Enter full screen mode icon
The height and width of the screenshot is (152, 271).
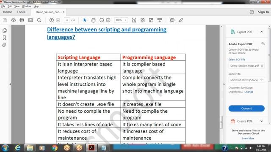click(x=151, y=20)
